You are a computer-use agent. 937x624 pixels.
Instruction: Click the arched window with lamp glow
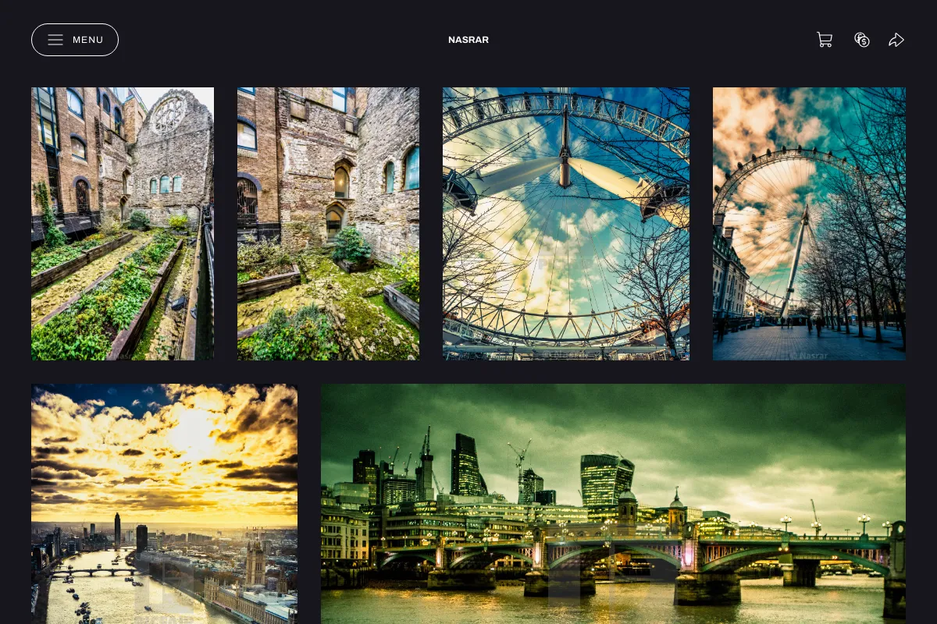tap(342, 182)
